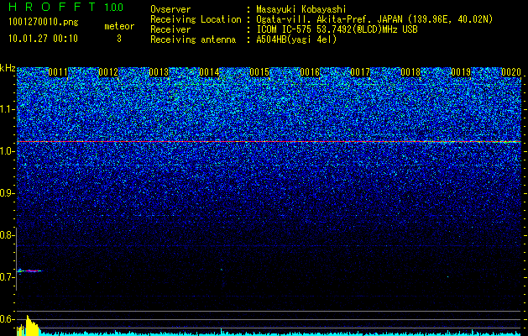Viewport: 528px width, 336px height.
Task: Click the 1.1 frequency axis label
Action: pyautogui.click(x=6, y=109)
